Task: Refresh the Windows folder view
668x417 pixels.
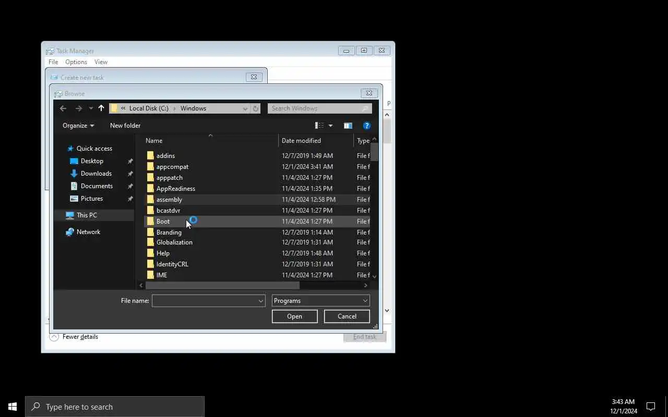Action: 255,108
